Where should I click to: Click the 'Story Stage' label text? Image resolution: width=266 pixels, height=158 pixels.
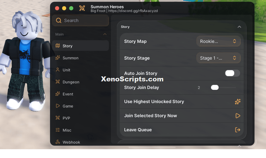point(137,58)
